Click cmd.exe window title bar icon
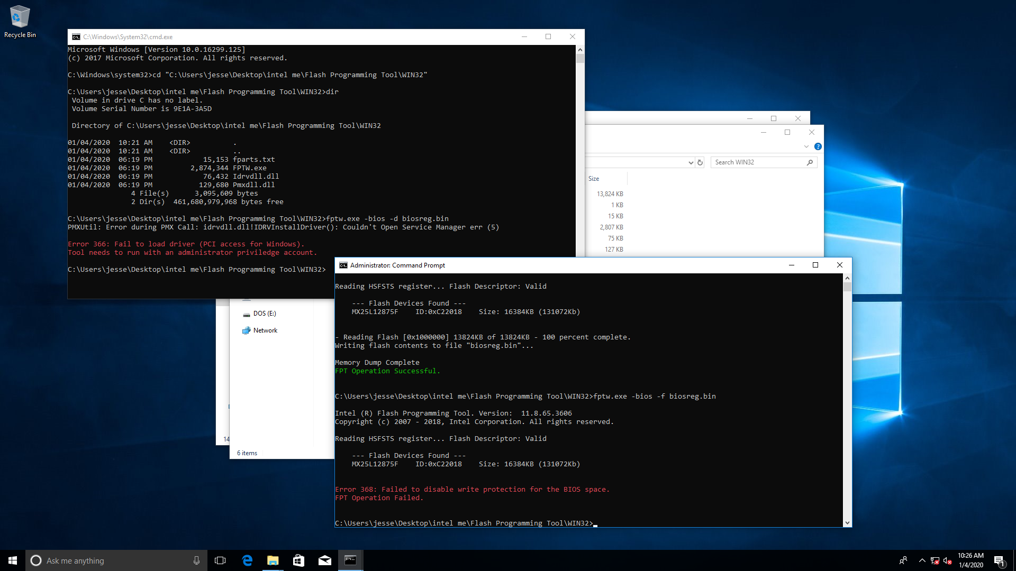This screenshot has height=571, width=1016. (x=76, y=37)
